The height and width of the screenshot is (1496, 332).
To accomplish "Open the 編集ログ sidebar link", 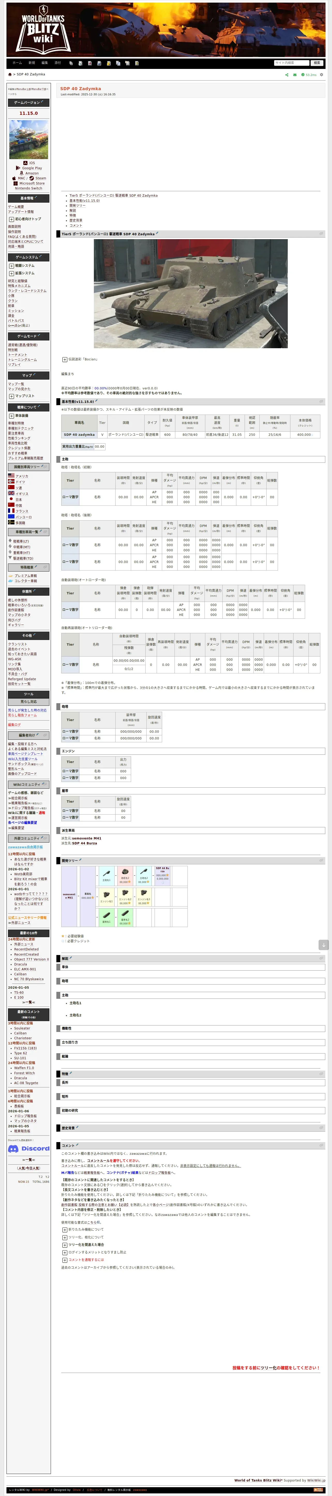I will [x=14, y=725].
